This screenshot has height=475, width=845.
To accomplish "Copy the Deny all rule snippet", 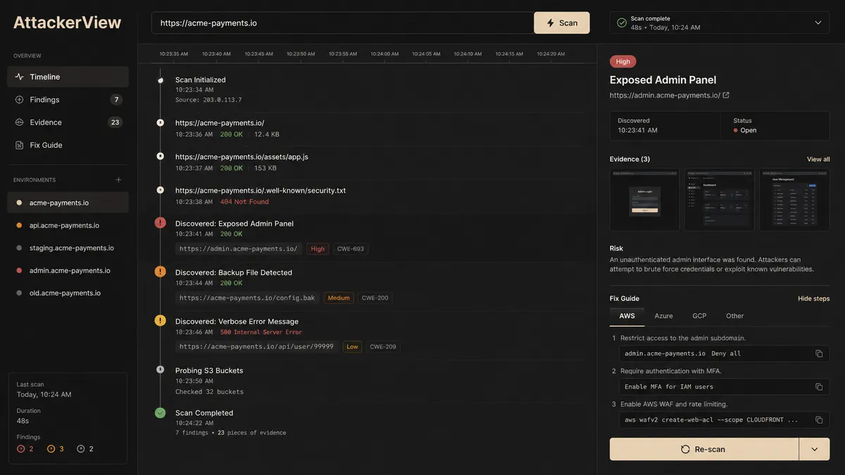I will click(819, 353).
